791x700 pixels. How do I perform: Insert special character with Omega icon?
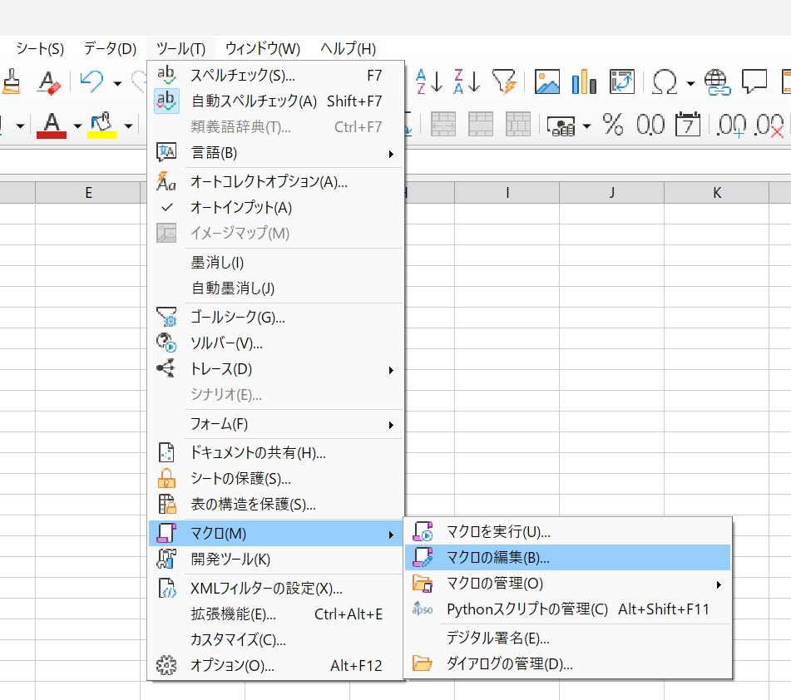click(x=664, y=81)
